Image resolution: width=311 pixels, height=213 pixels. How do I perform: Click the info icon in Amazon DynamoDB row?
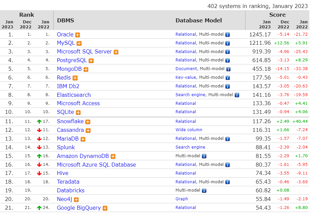(204, 156)
